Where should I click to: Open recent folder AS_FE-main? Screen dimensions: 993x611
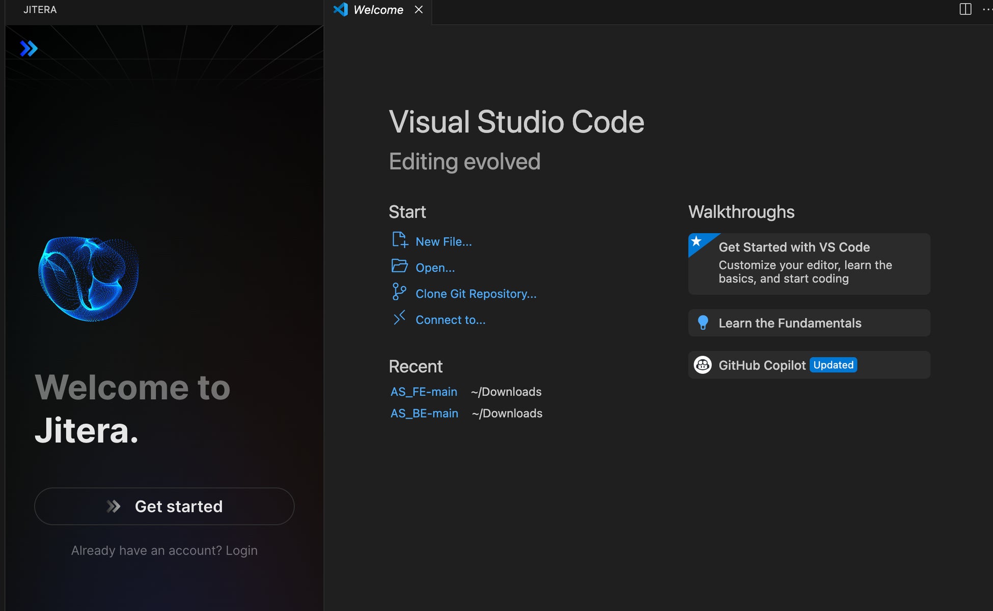424,392
